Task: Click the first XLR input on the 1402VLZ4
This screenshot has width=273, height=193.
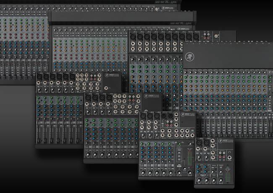Action: (40, 77)
